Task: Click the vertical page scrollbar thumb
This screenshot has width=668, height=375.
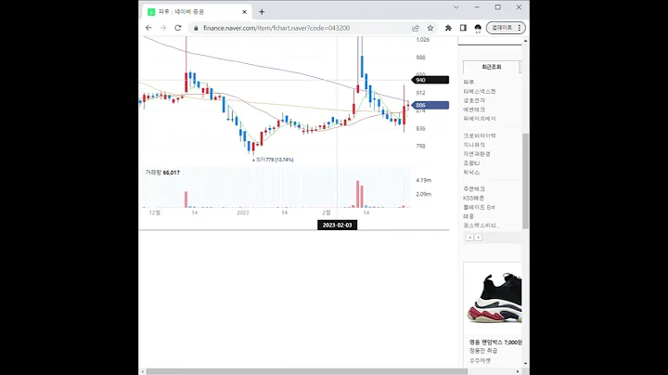Action: (x=525, y=181)
